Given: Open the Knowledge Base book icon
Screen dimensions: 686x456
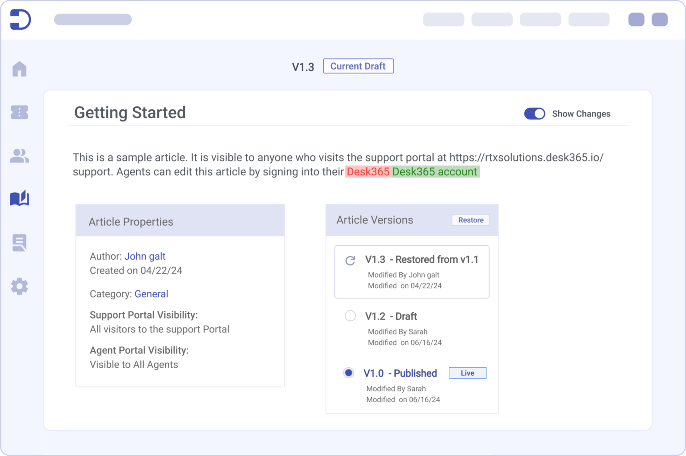Looking at the screenshot, I should (19, 199).
